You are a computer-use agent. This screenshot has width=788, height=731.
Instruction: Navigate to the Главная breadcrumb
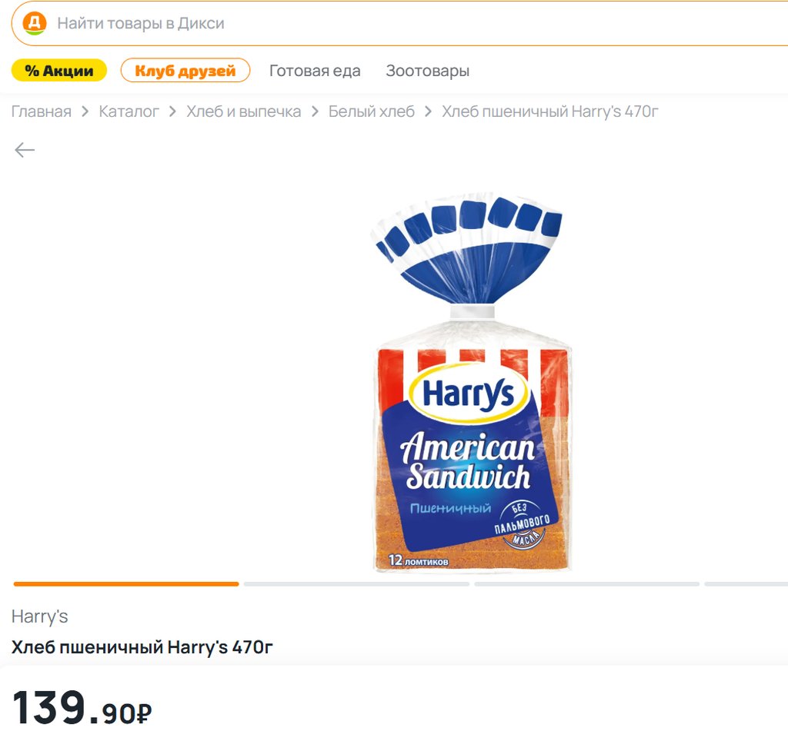click(41, 112)
